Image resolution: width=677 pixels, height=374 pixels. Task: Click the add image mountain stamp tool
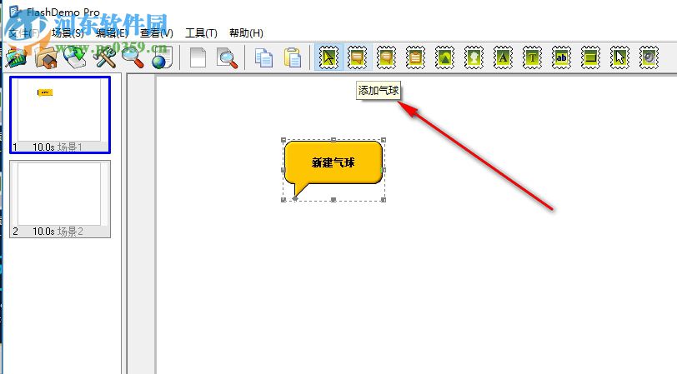444,57
